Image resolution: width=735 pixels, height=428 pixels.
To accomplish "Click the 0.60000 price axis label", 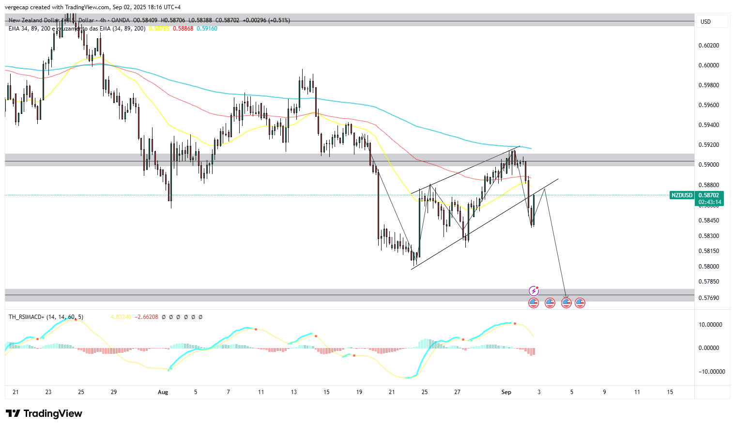I will 708,65.
